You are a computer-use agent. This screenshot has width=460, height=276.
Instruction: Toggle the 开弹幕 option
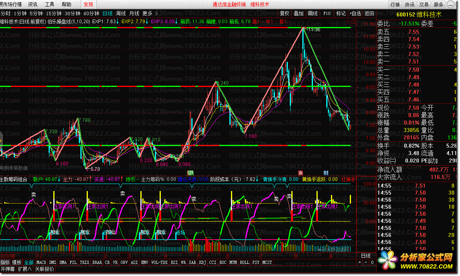coord(7,269)
